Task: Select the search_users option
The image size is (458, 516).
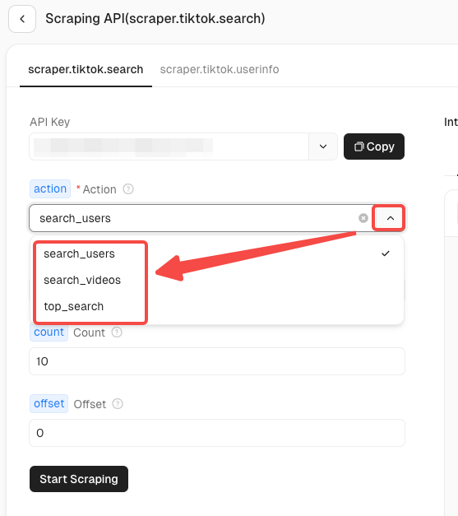Action: pyautogui.click(x=217, y=253)
